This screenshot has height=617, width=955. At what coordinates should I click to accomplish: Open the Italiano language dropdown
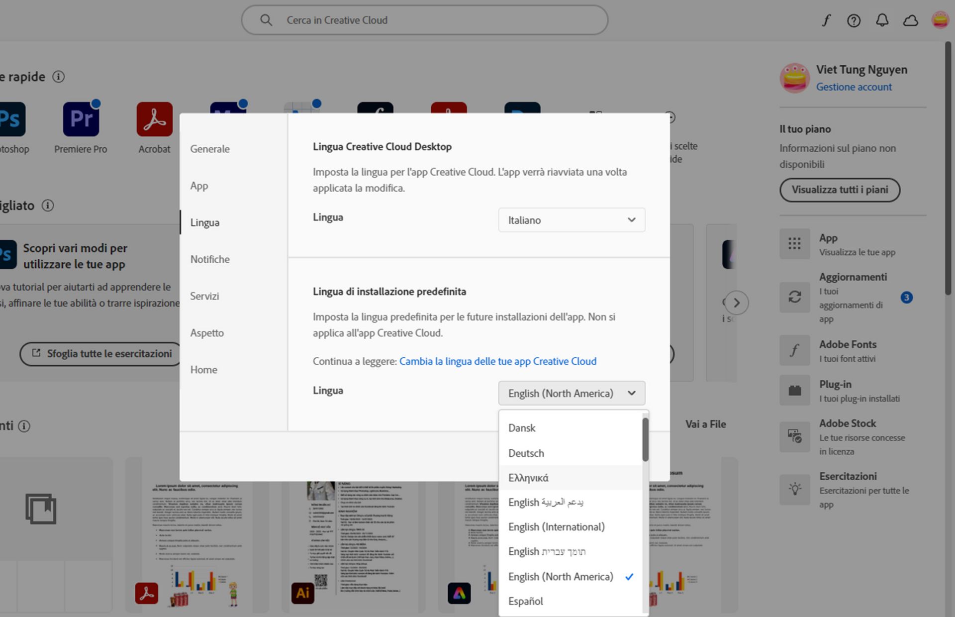572,220
